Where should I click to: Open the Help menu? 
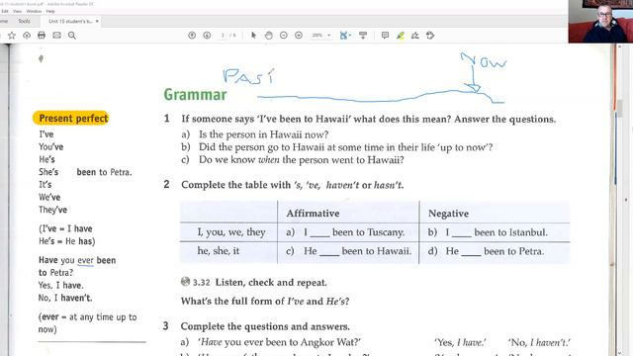click(x=50, y=11)
